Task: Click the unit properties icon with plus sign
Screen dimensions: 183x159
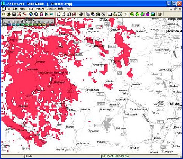Action: pyautogui.click(x=24, y=14)
